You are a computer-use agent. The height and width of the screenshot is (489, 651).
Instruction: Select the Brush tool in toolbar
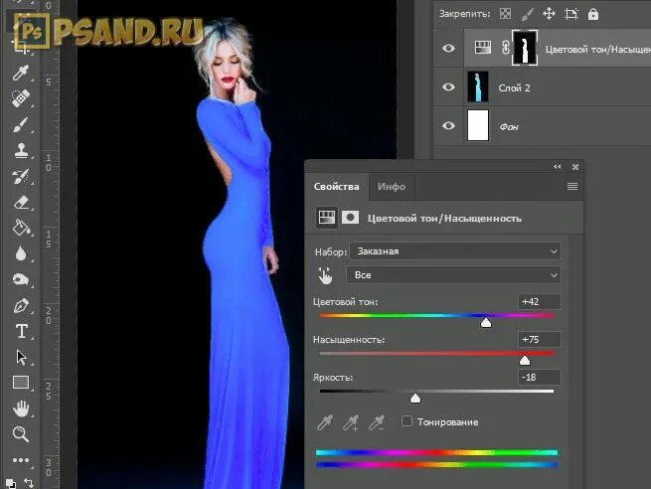click(20, 124)
